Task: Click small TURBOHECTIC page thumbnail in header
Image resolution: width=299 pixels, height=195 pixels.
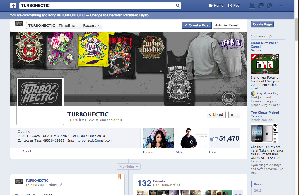Action: 19,24
